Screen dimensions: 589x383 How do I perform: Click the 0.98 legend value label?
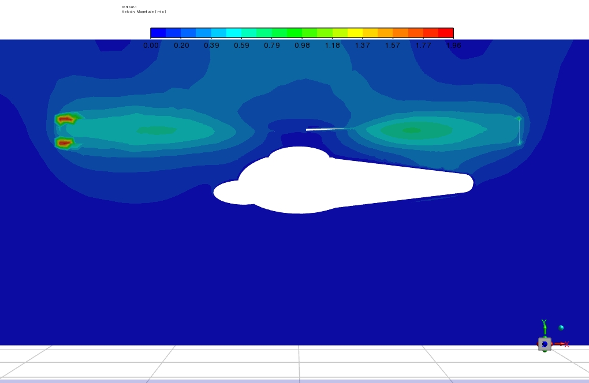point(302,46)
